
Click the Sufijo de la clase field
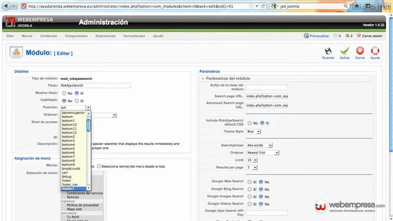(267, 87)
